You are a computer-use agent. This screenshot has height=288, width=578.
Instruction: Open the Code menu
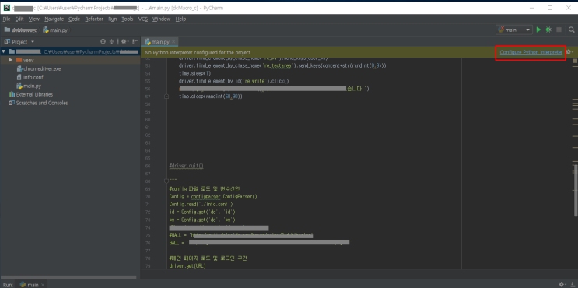pos(74,19)
